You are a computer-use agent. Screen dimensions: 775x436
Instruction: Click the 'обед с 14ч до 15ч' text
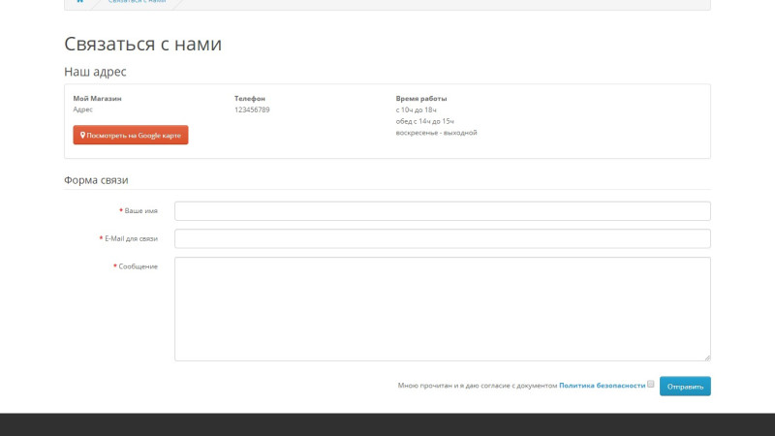(x=425, y=121)
